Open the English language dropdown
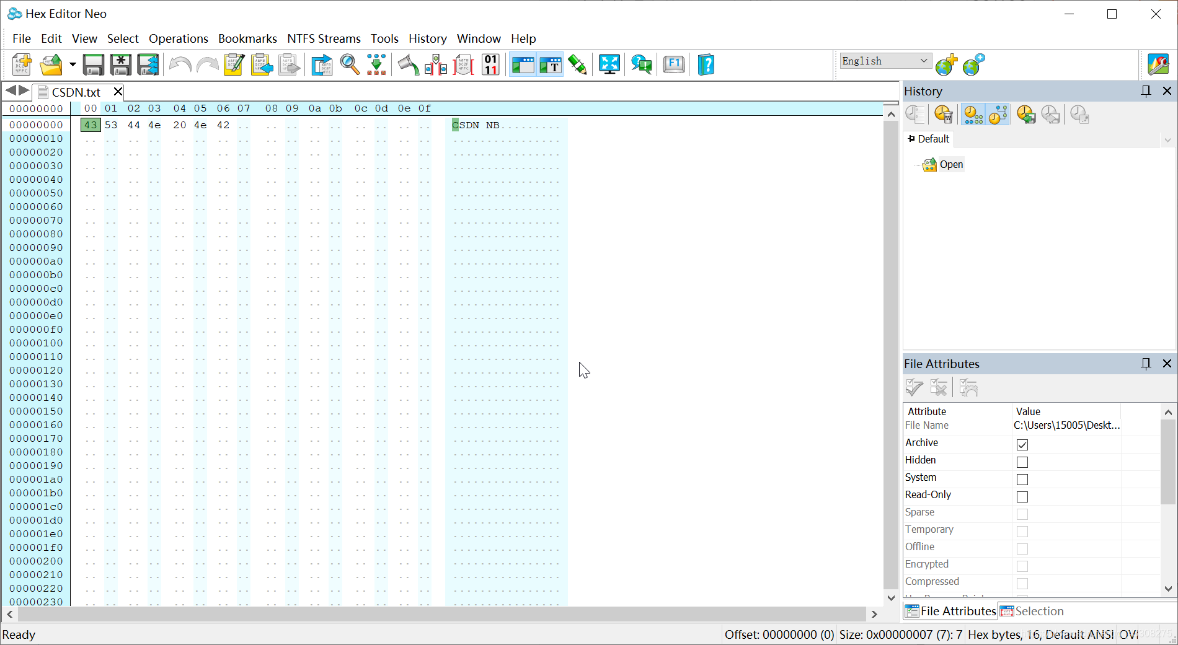The image size is (1178, 645). pyautogui.click(x=885, y=61)
